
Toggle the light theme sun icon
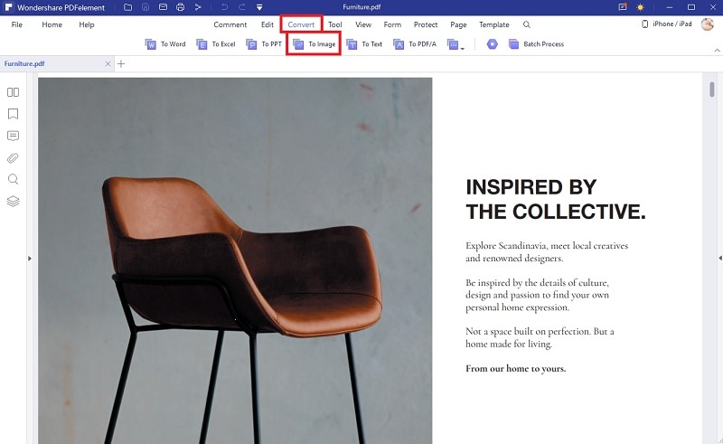[640, 7]
